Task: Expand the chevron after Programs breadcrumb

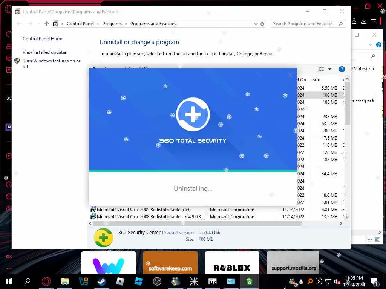Action: click(x=126, y=24)
